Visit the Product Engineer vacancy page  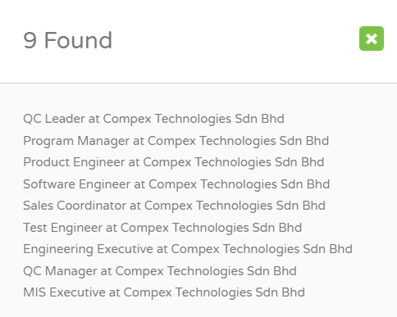point(174,162)
